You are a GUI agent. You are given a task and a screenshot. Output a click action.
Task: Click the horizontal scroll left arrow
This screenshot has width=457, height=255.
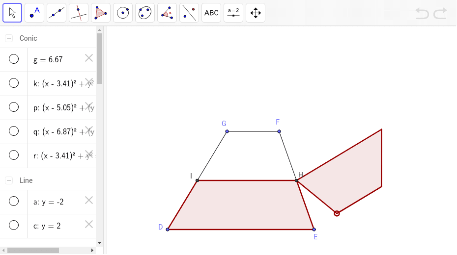(x=3, y=251)
